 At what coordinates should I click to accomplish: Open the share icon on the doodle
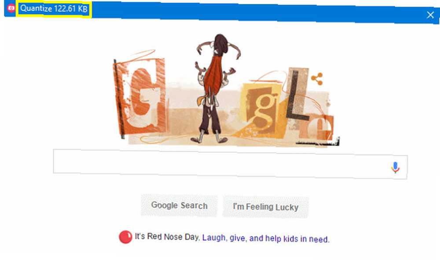coord(317,79)
